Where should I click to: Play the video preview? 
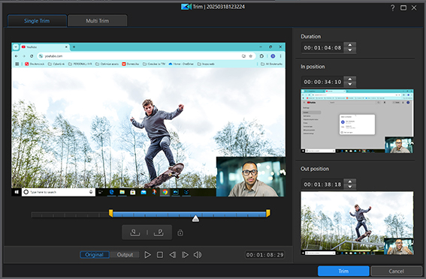(x=147, y=254)
